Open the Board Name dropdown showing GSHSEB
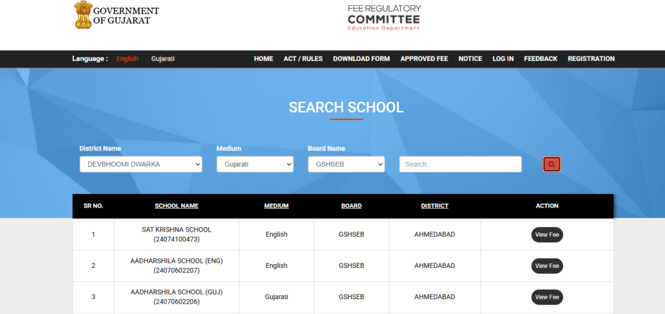Viewport: 665px width, 314px height. coord(346,165)
